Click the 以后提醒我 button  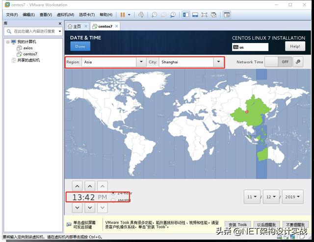pos(266,225)
